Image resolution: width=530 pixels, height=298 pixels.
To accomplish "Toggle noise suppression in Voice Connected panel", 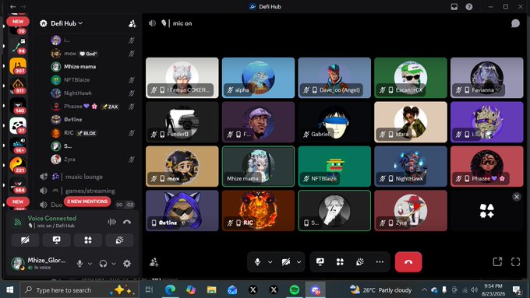I will pos(112,222).
